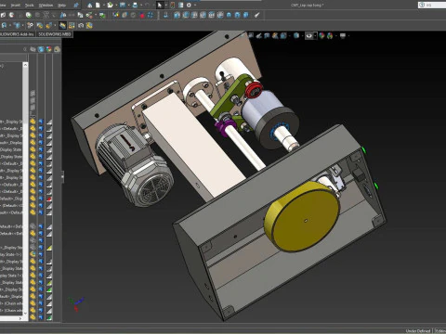The width and height of the screenshot is (446, 334).
Task: Toggle Hide/Show Items eye icon
Action: click(x=308, y=35)
